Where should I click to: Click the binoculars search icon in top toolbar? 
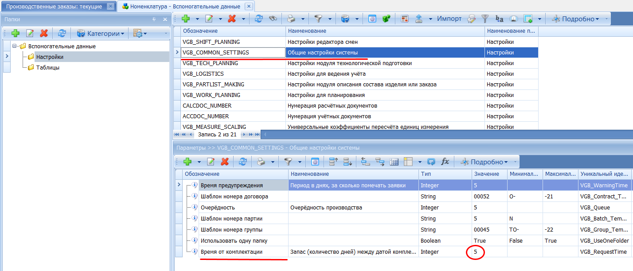click(273, 19)
